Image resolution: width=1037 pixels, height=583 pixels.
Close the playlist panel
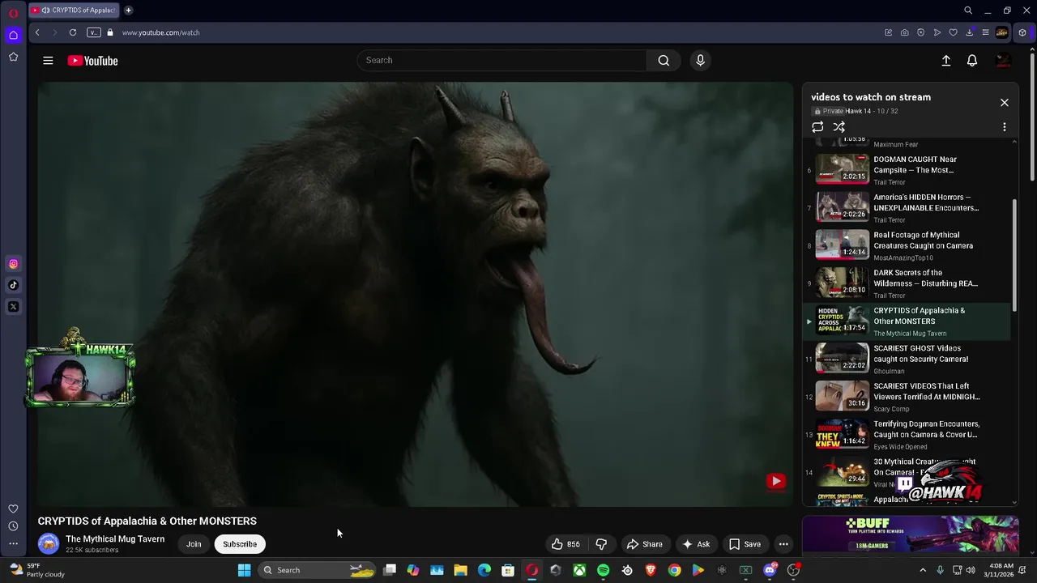point(1005,103)
